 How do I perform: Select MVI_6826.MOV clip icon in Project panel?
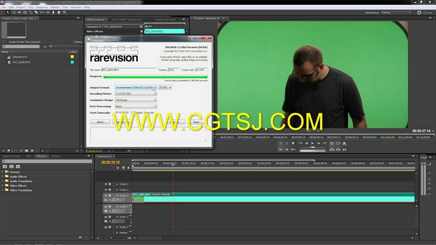point(9,63)
